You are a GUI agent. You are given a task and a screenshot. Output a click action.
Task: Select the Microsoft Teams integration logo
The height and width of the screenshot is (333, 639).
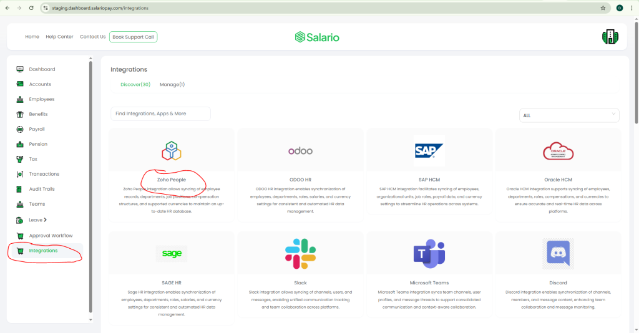429,254
